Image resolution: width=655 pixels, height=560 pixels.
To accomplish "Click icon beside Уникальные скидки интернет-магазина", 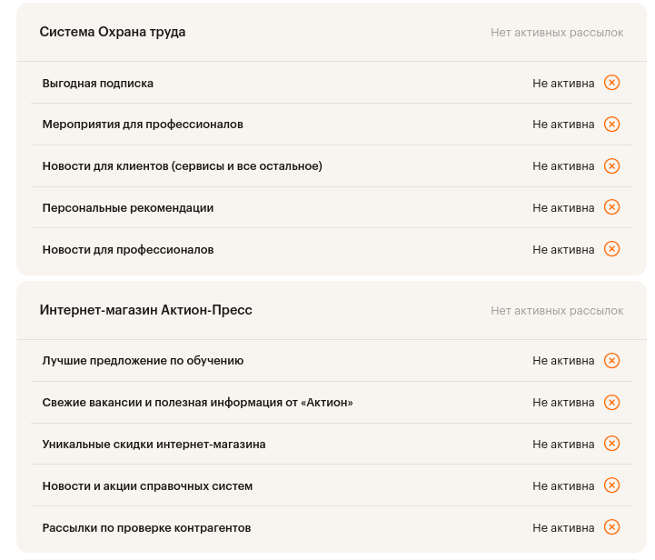I will [x=612, y=444].
